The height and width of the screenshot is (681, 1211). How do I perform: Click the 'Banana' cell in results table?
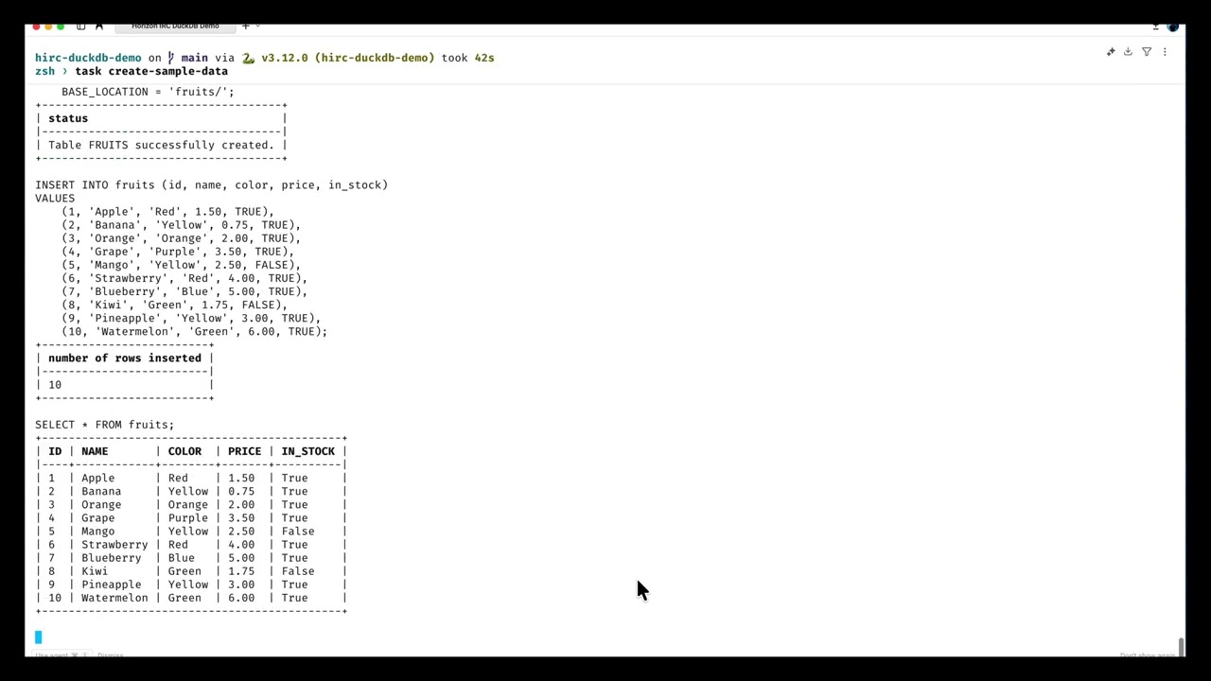pyautogui.click(x=101, y=491)
